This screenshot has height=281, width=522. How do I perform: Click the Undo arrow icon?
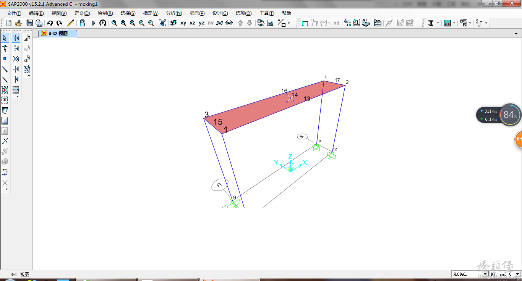pyautogui.click(x=50, y=23)
